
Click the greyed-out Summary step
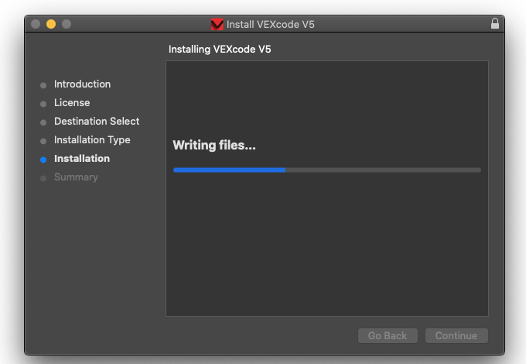76,177
